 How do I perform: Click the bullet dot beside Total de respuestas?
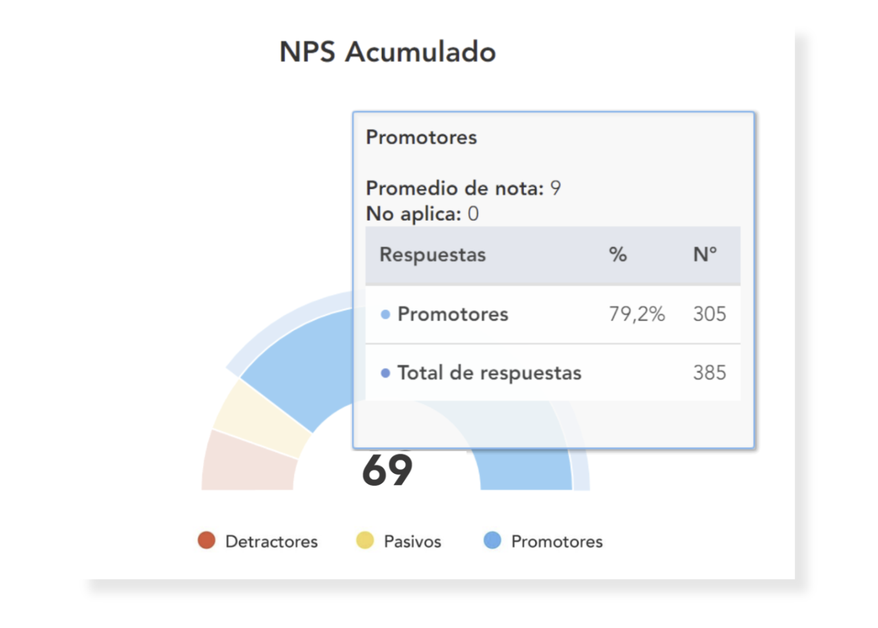point(385,373)
